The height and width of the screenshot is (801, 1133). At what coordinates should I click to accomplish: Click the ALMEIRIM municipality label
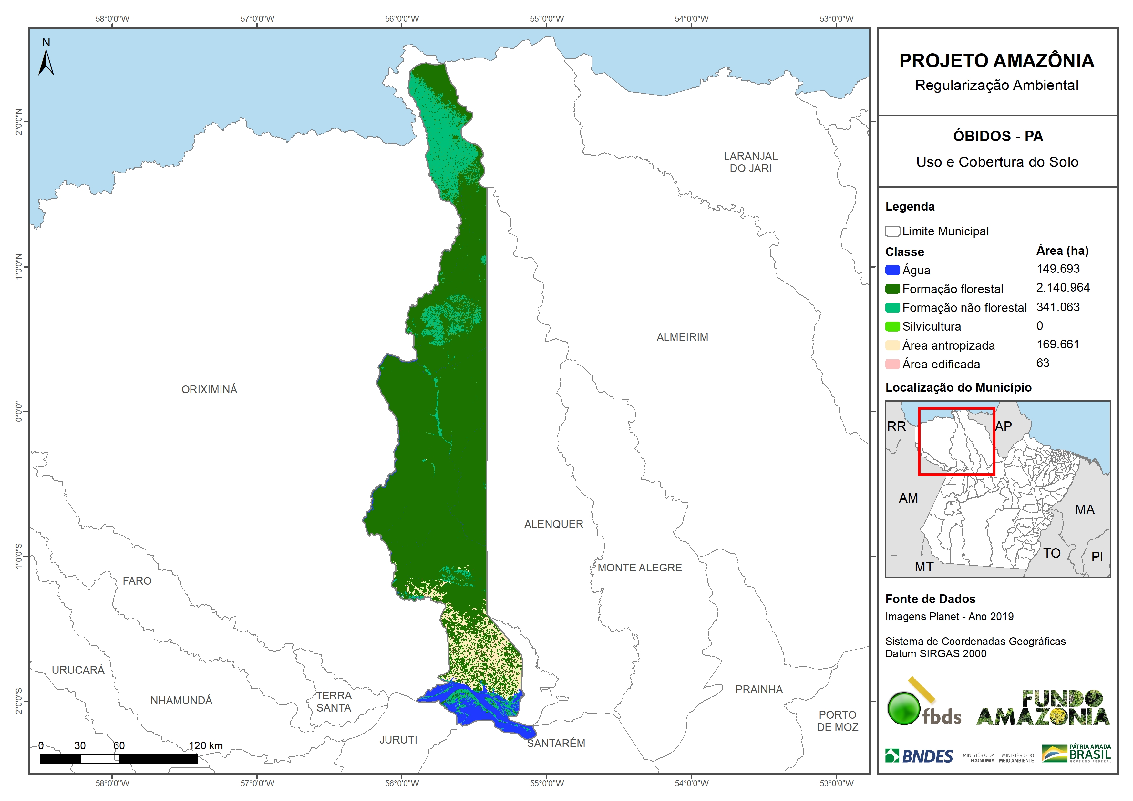[x=682, y=338]
